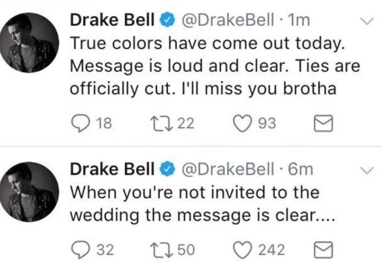Reply to the wedding tweet
Viewport: 382px width, 263px height.
pyautogui.click(x=80, y=250)
